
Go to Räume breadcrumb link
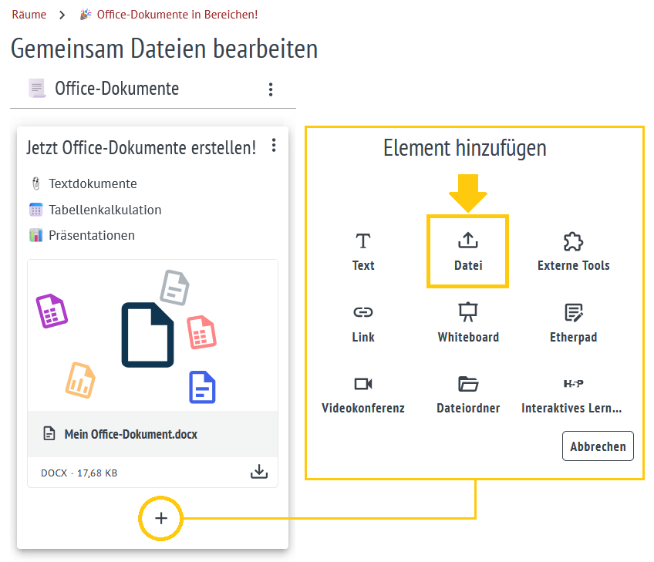tap(29, 15)
